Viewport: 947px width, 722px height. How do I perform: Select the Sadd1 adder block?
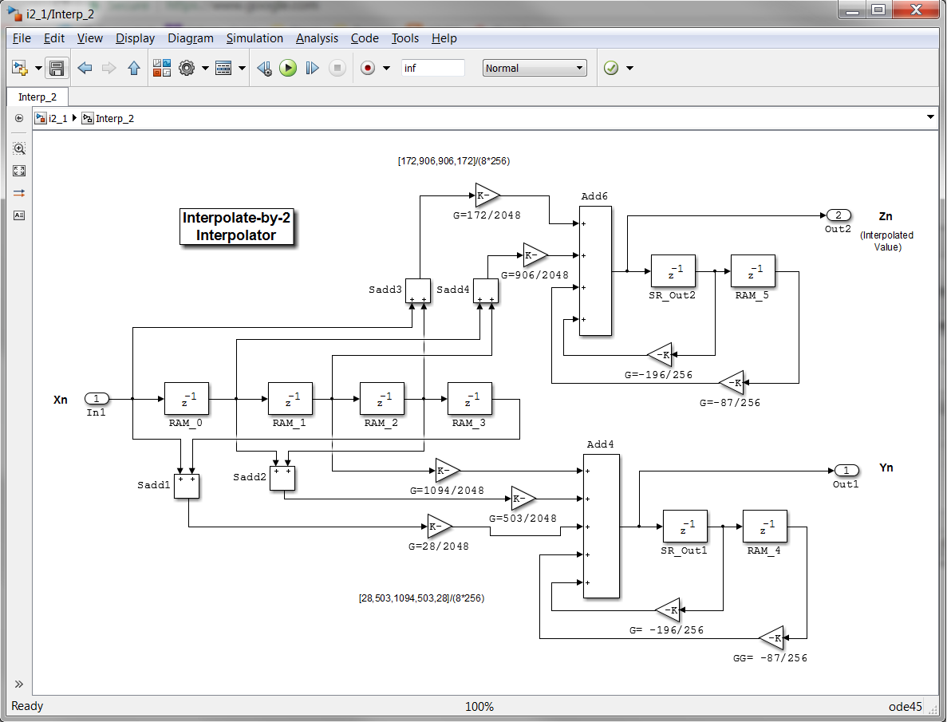coord(187,487)
